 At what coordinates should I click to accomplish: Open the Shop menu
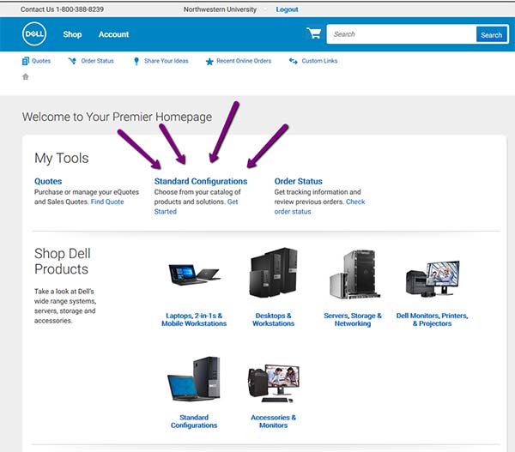point(72,34)
